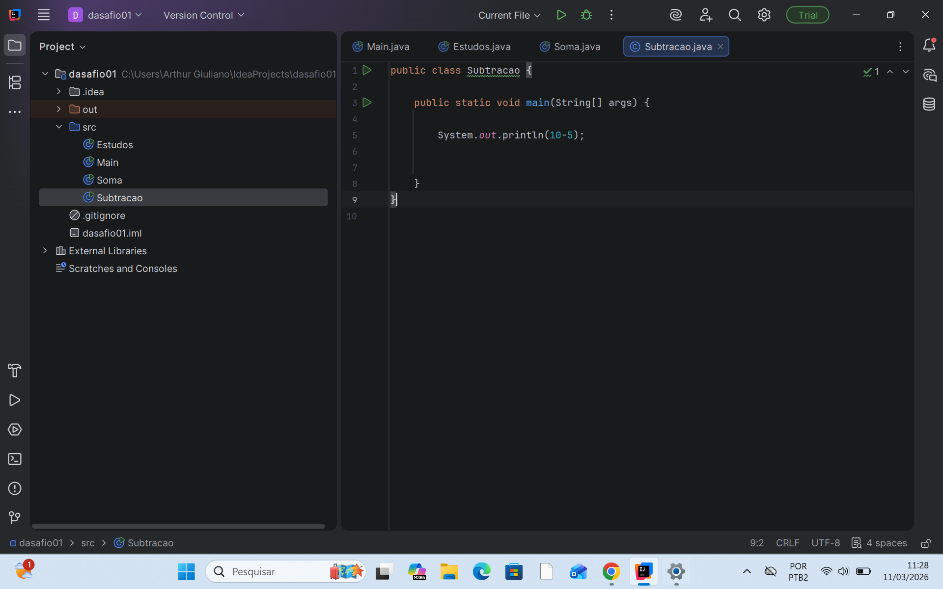943x589 pixels.
Task: Switch to the Soma.java editor tab
Action: click(x=570, y=47)
